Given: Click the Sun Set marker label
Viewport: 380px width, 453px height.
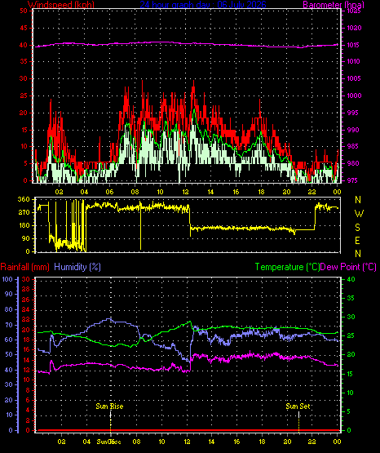Looking at the screenshot, I should [298, 406].
